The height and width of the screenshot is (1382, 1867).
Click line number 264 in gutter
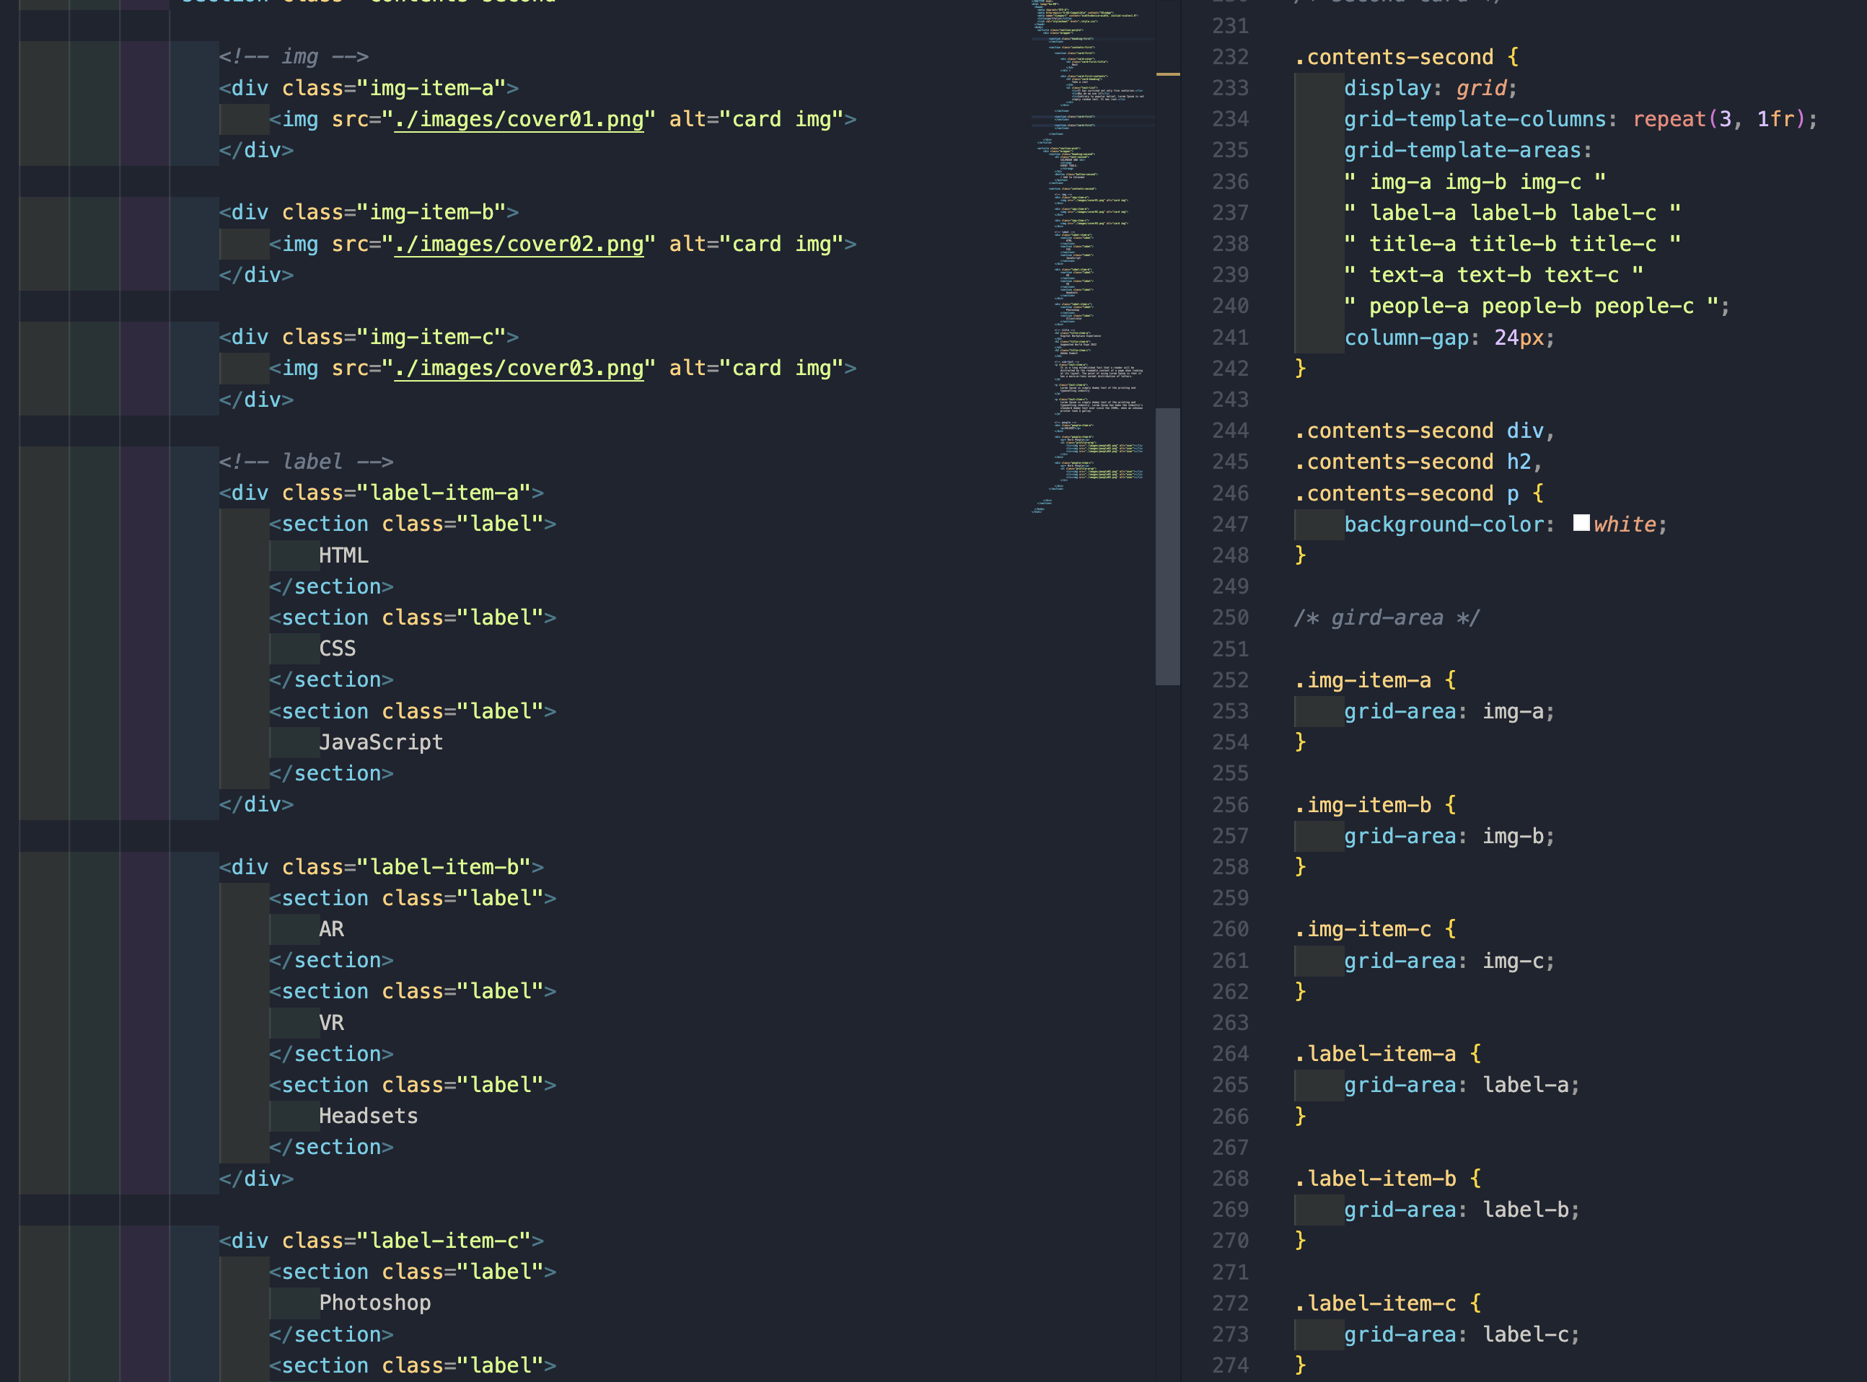click(1229, 1054)
